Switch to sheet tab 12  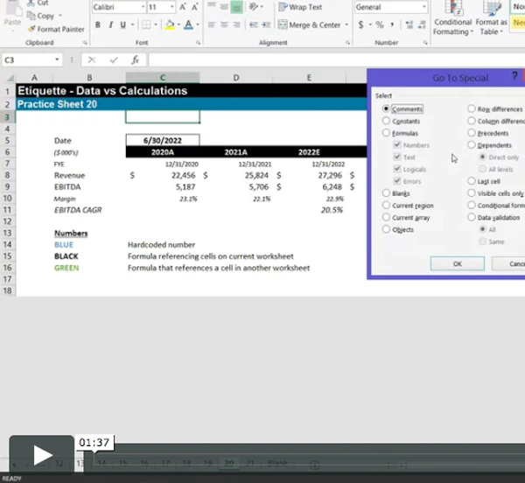click(x=59, y=463)
